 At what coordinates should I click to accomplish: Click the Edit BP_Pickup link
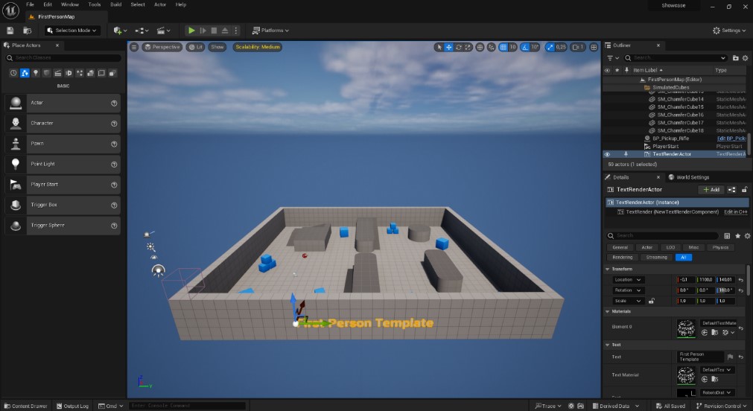click(731, 138)
